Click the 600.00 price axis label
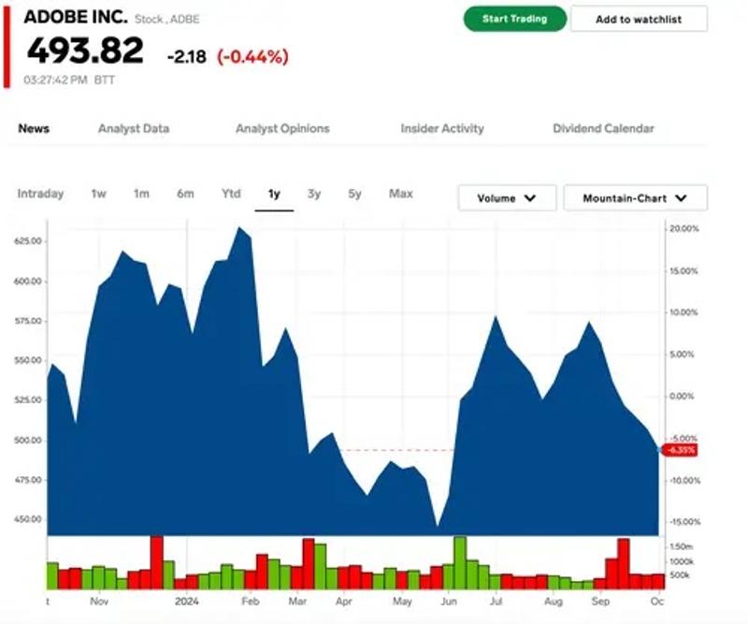This screenshot has width=748, height=624. [28, 282]
